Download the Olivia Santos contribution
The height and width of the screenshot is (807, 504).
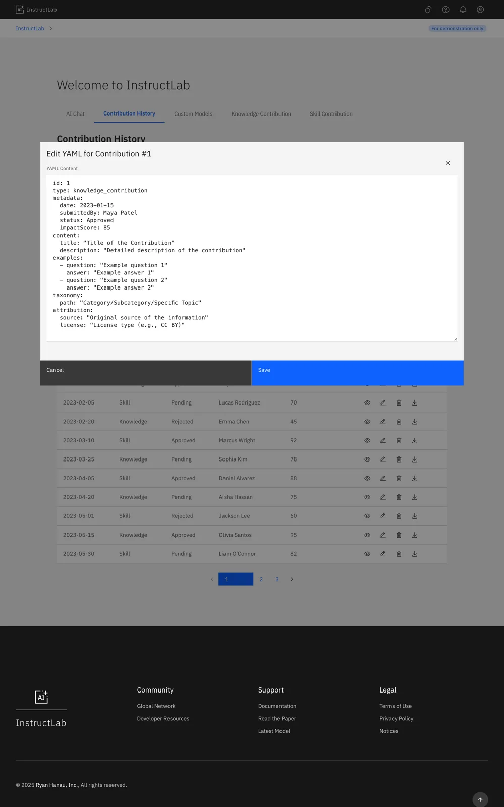[x=415, y=535]
